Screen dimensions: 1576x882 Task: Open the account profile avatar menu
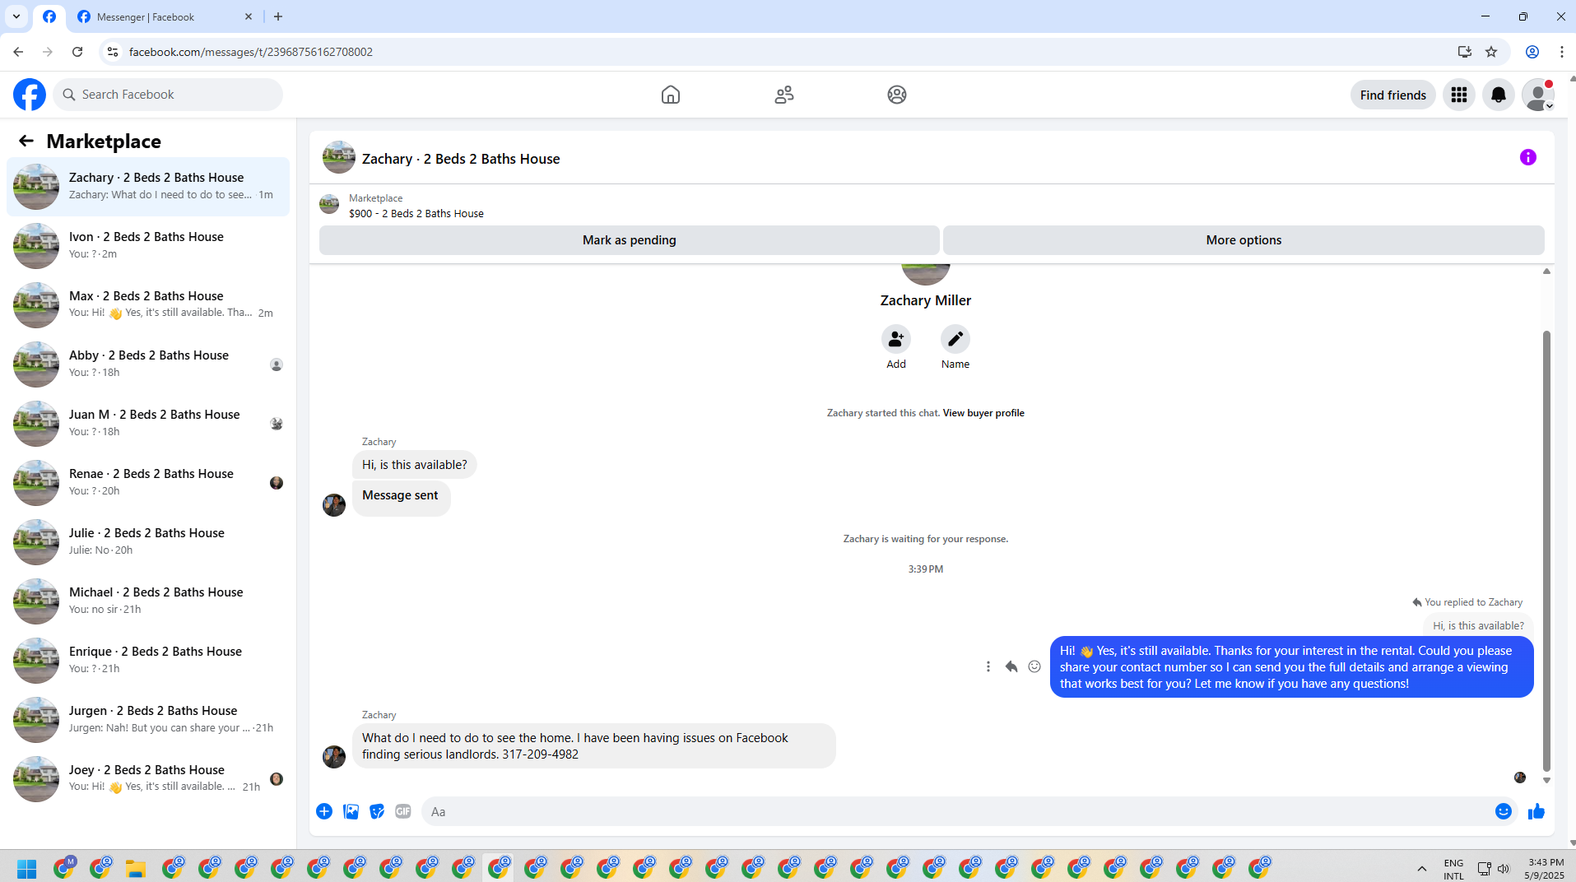click(1538, 95)
